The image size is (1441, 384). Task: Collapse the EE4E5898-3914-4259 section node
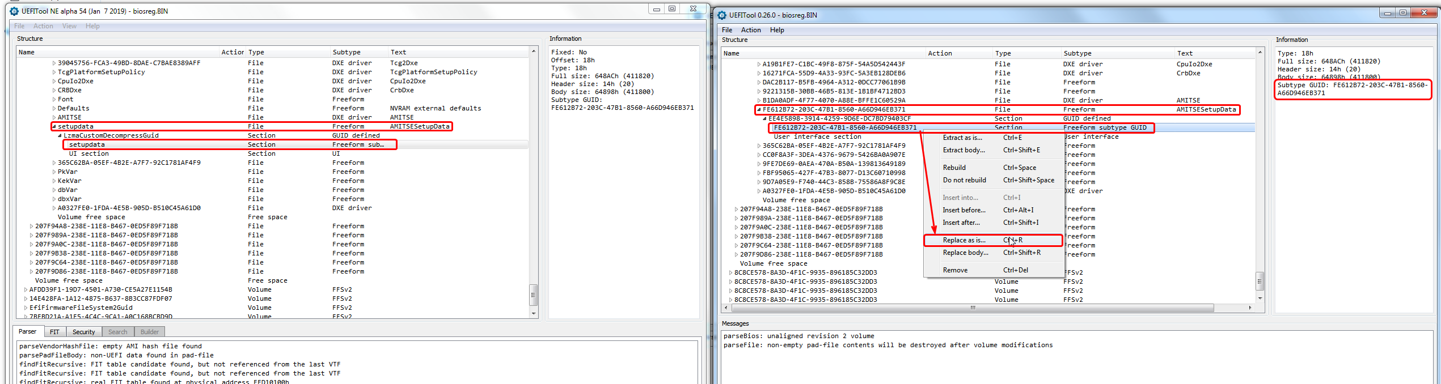(x=764, y=119)
